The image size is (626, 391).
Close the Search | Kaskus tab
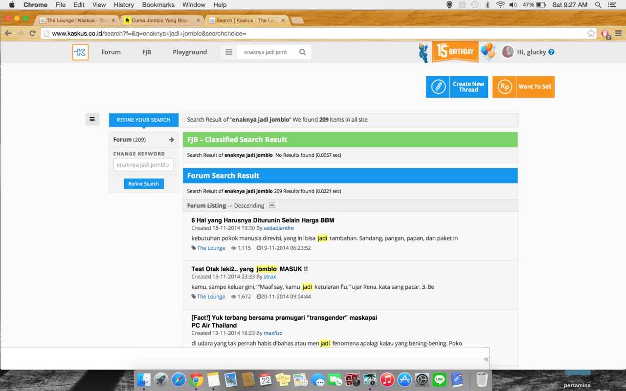(x=283, y=21)
